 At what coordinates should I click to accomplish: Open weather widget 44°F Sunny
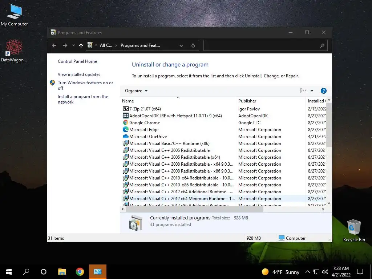[x=280, y=272]
